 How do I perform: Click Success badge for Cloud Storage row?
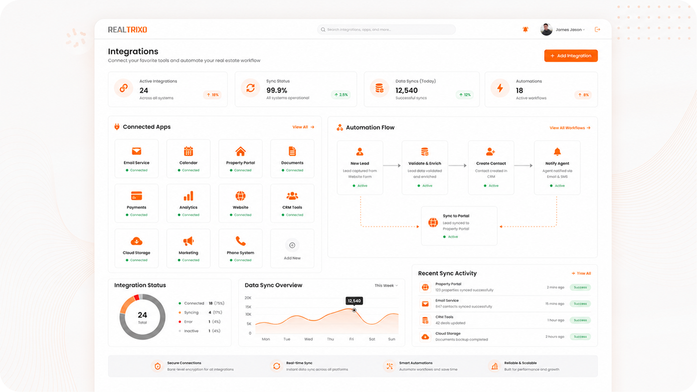(x=580, y=337)
